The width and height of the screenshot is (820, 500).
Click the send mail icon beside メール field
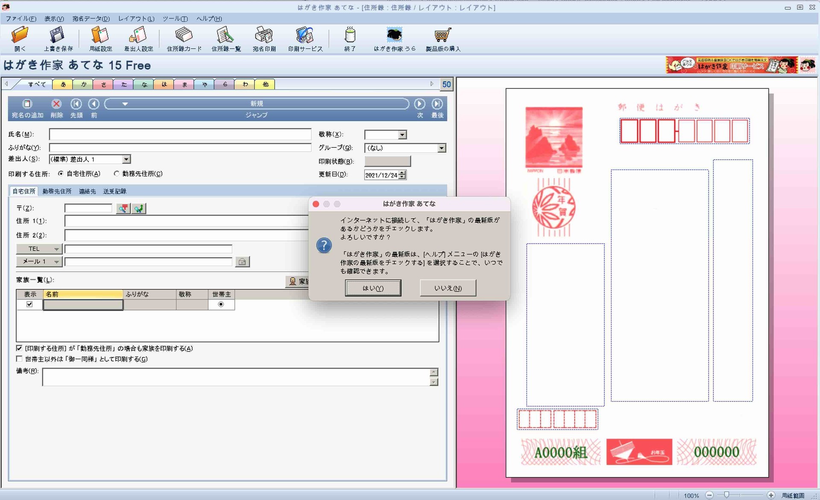pos(242,262)
